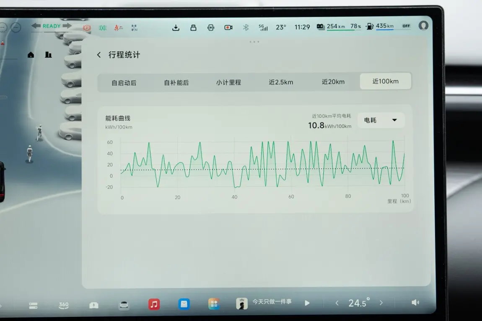Toggle the volume speaker icon
Image resolution: width=482 pixels, height=321 pixels.
415,303
